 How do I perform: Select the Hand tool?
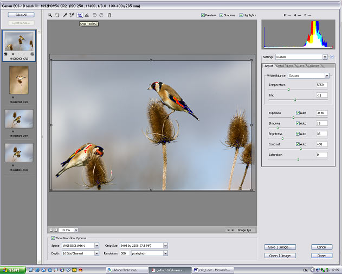[x=57, y=15]
